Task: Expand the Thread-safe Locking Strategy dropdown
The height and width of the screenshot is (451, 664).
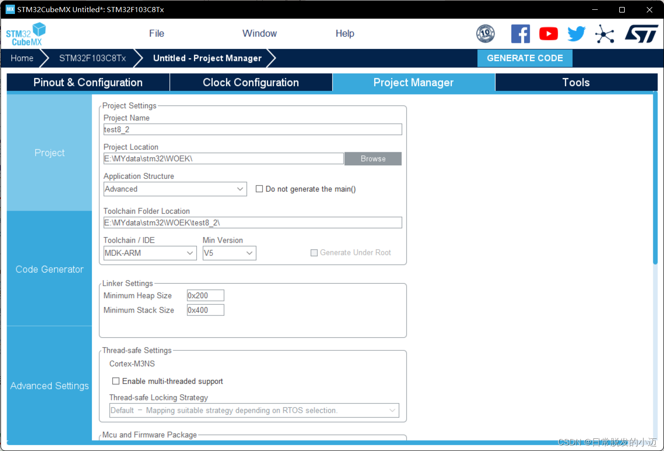Action: click(254, 410)
